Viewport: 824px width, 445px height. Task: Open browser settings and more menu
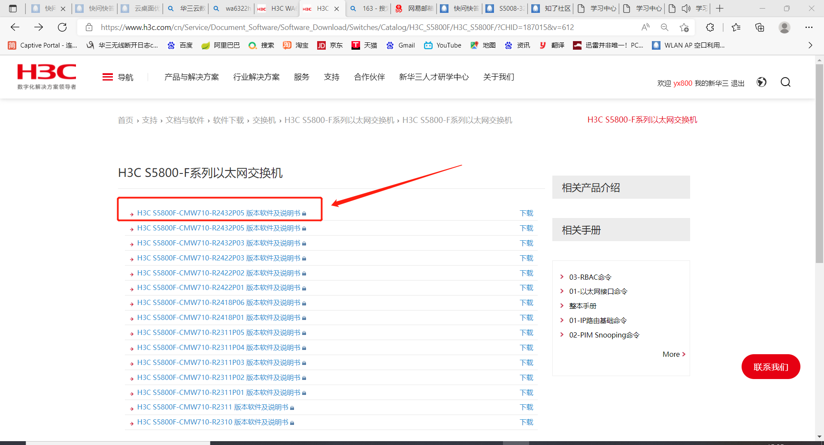coord(809,27)
